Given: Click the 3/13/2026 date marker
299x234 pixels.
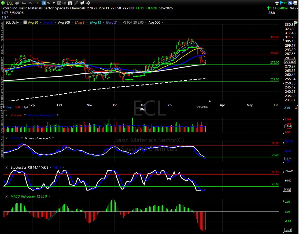Looking at the screenshot, I should pos(202,107).
